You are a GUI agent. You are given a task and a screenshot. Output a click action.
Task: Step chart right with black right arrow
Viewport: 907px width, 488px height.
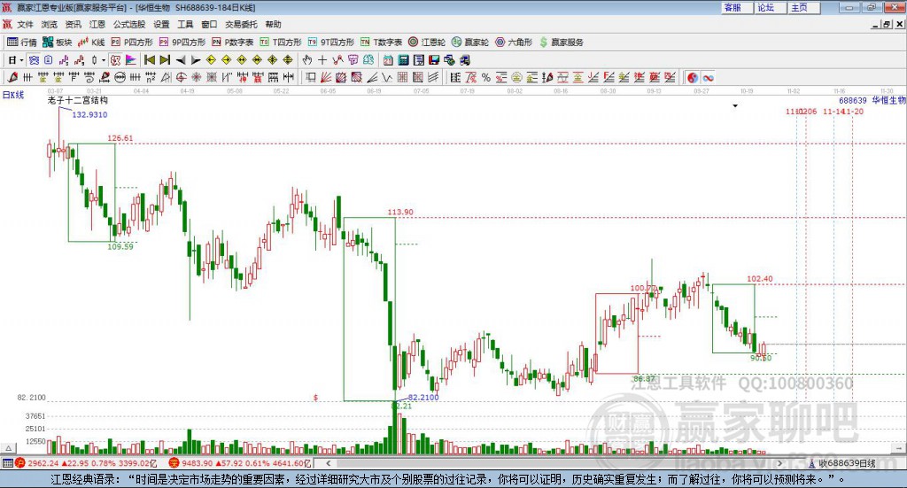[x=196, y=60]
